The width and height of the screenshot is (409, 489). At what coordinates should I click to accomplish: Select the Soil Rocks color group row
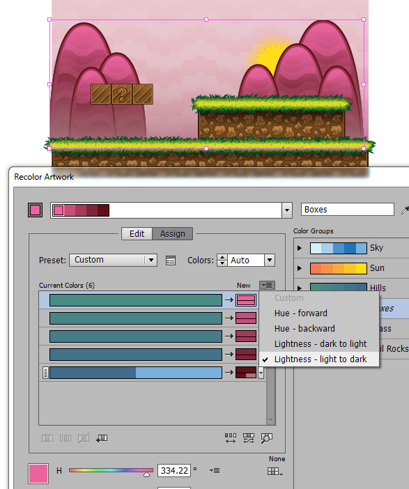pyautogui.click(x=394, y=349)
